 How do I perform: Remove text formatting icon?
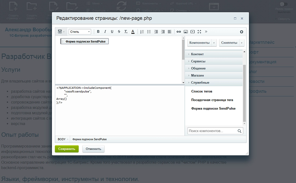[126, 32]
